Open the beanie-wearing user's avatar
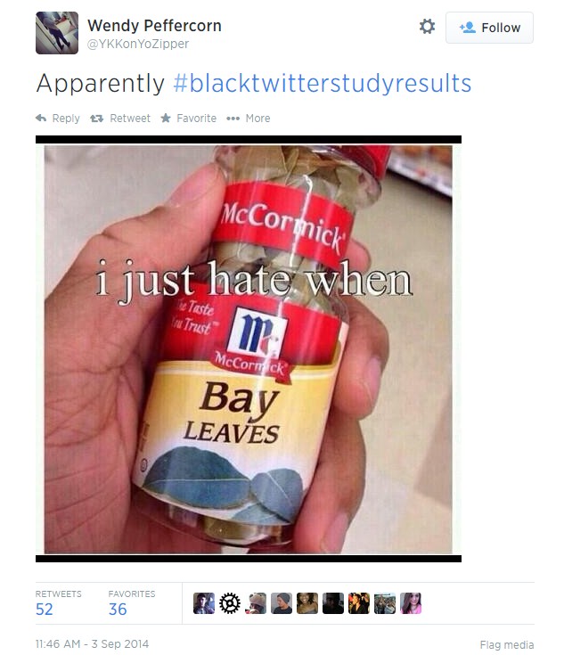564x655 pixels. [282, 603]
